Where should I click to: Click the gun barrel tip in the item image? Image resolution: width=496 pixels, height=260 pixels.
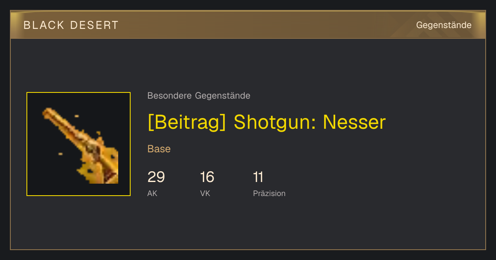point(47,112)
